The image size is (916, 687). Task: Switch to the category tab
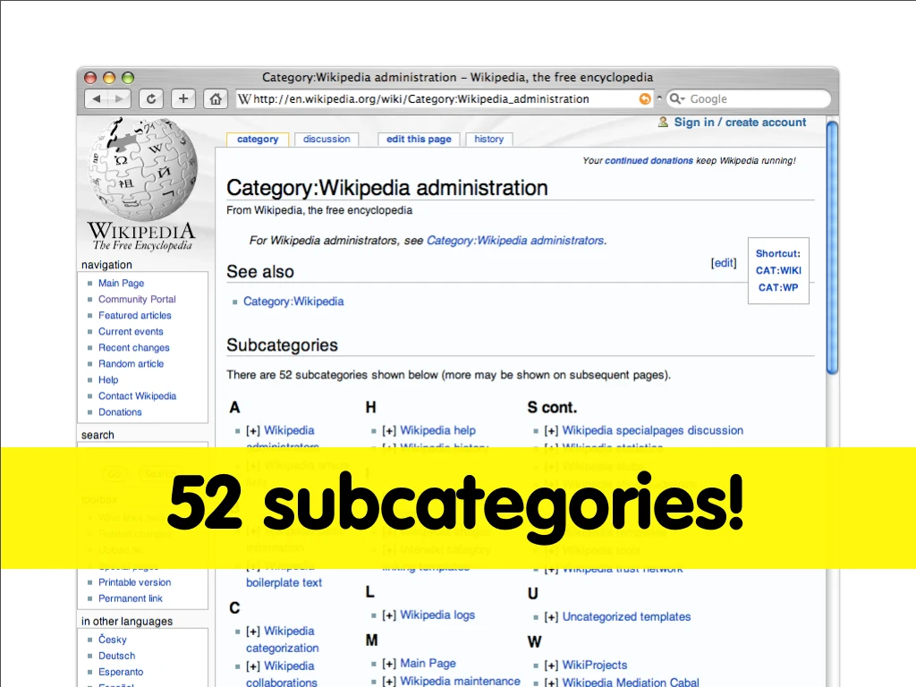point(258,139)
